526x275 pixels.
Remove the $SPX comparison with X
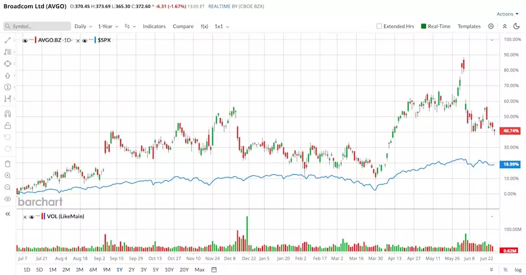coord(78,41)
